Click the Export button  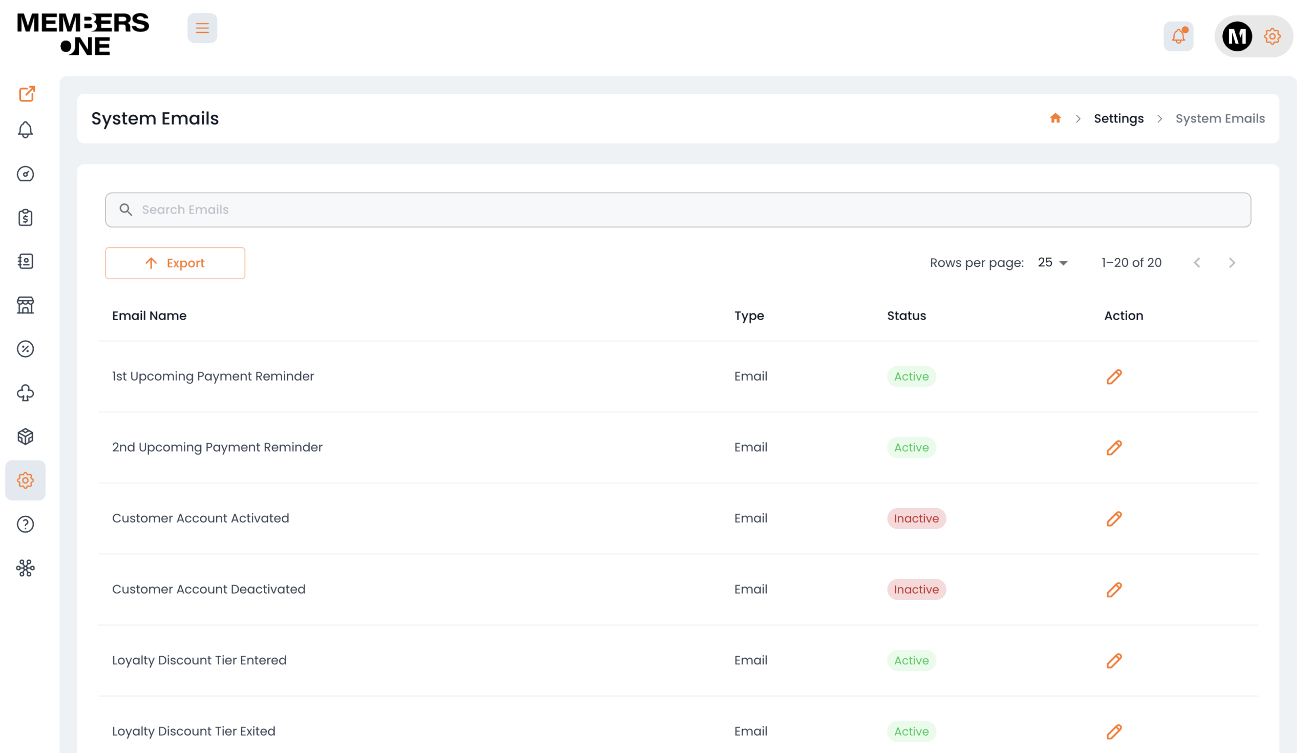(175, 263)
